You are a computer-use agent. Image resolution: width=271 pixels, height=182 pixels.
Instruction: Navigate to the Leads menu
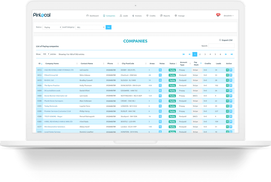coord(124,16)
